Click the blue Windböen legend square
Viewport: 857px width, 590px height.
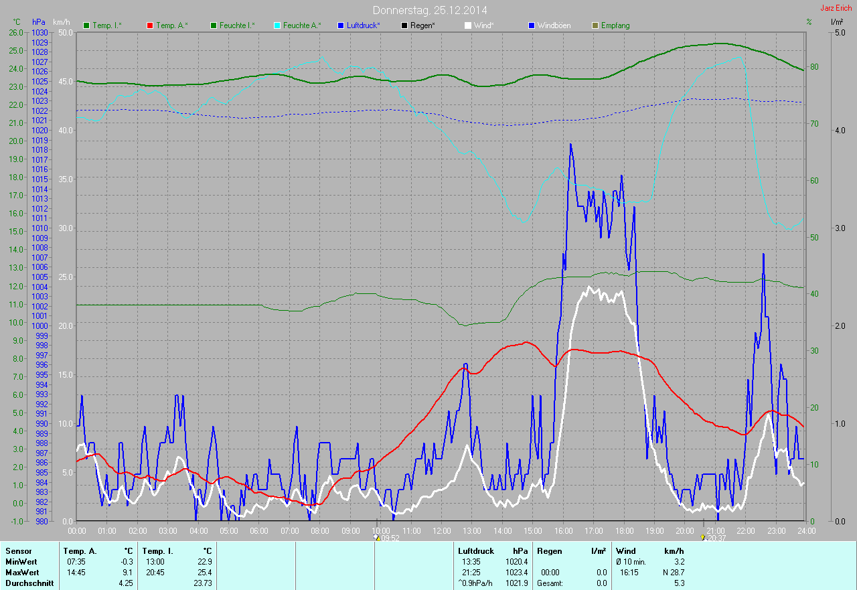[531, 25]
